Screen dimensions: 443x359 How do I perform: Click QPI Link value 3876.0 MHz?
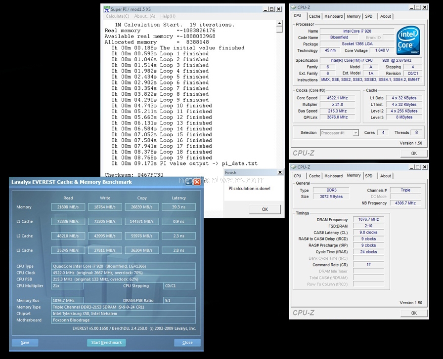pos(337,117)
